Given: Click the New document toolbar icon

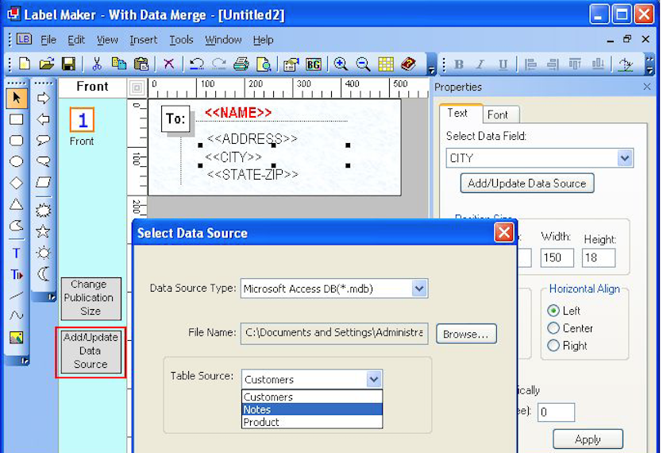Looking at the screenshot, I should click(25, 64).
